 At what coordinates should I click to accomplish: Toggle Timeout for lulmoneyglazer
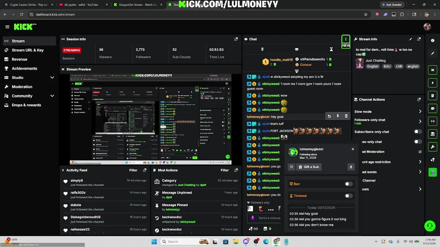[x=349, y=196]
